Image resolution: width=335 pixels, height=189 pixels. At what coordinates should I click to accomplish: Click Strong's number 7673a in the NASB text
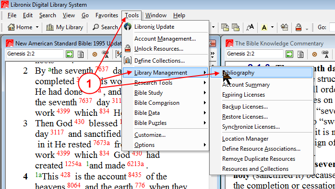[x=101, y=143]
